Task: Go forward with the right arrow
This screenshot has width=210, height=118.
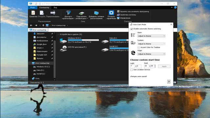Action: tap(36, 25)
